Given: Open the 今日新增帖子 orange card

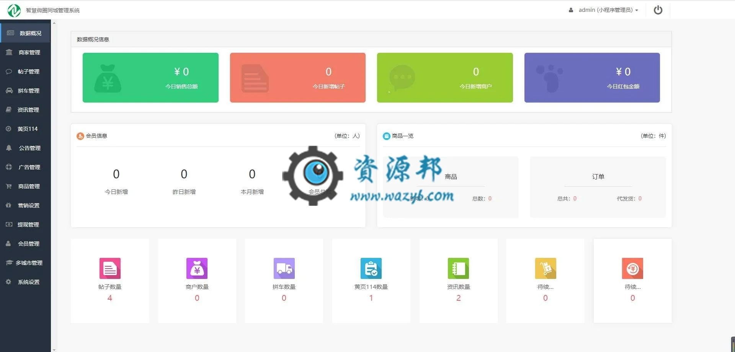Looking at the screenshot, I should click(x=297, y=78).
